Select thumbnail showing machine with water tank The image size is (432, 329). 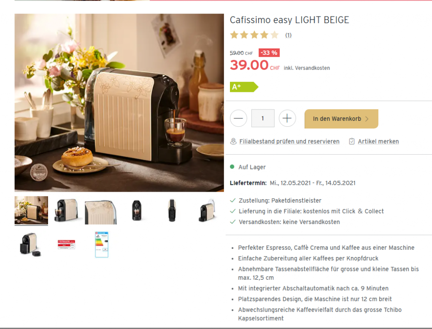tap(207, 211)
